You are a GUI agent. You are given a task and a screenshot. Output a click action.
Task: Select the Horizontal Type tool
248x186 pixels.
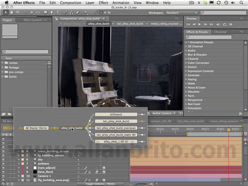coord(58,12)
